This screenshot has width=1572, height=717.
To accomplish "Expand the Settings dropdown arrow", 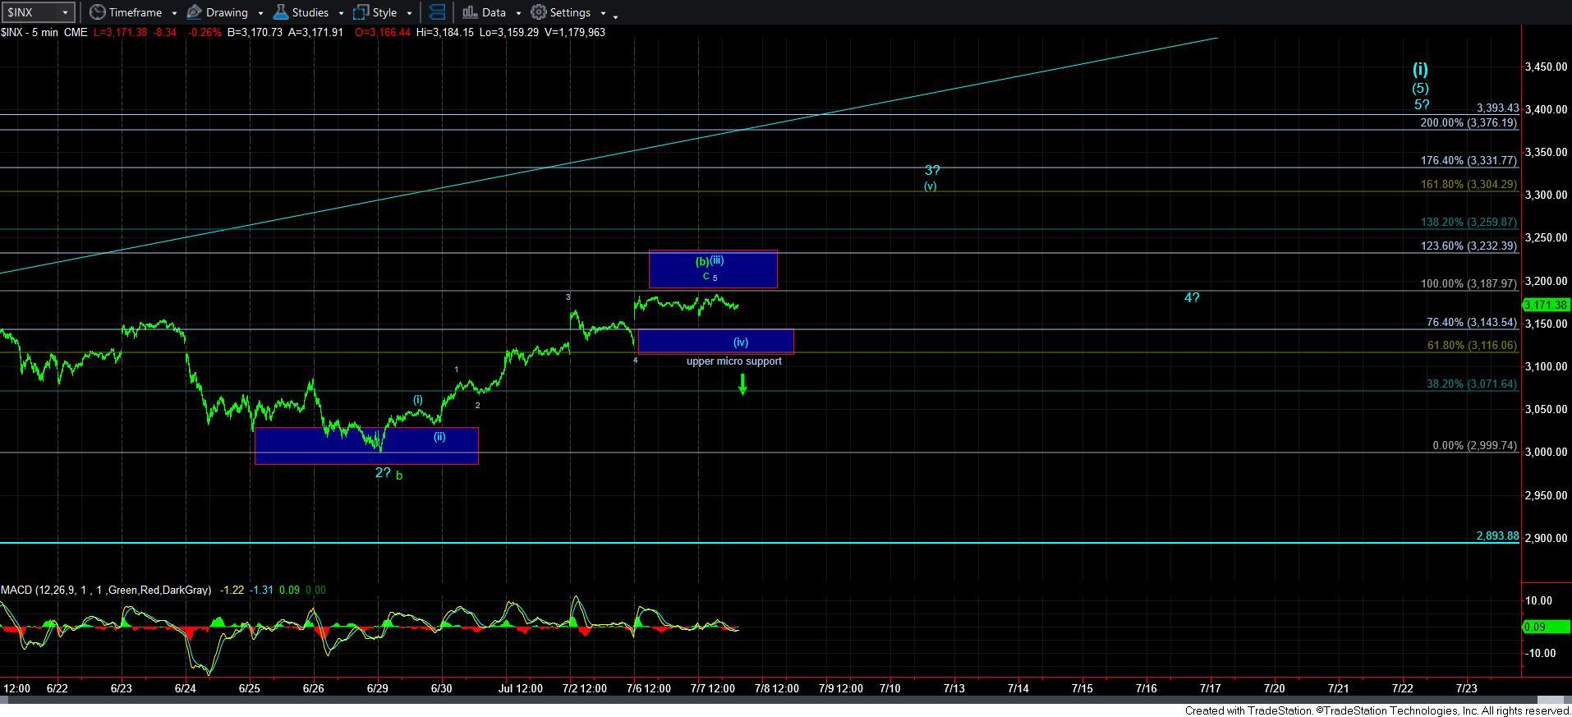I will point(603,13).
